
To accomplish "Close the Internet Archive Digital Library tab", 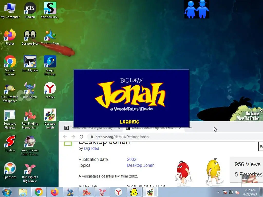I will [119, 128].
